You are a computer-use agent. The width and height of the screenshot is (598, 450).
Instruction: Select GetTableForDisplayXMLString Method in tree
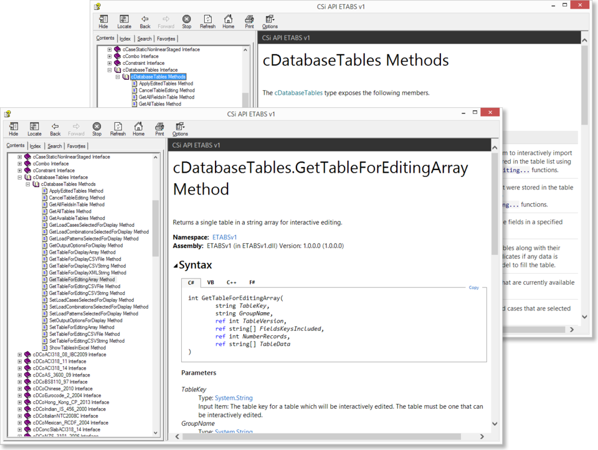pyautogui.click(x=87, y=272)
